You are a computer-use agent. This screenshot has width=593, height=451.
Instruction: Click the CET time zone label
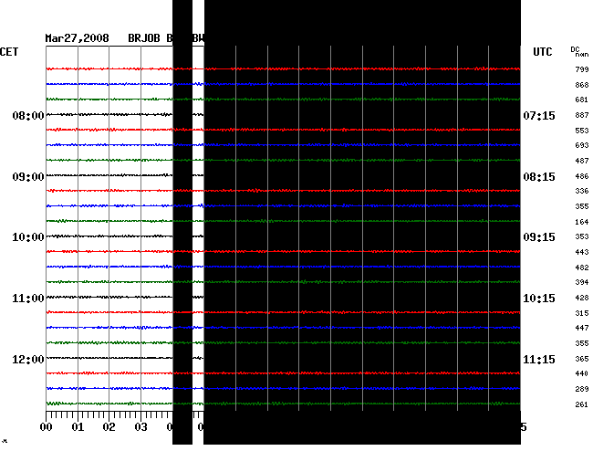coord(9,52)
